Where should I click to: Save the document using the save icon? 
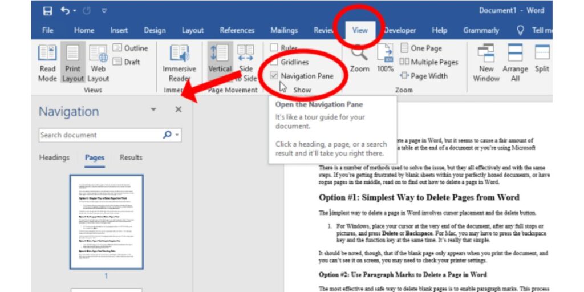(x=48, y=11)
